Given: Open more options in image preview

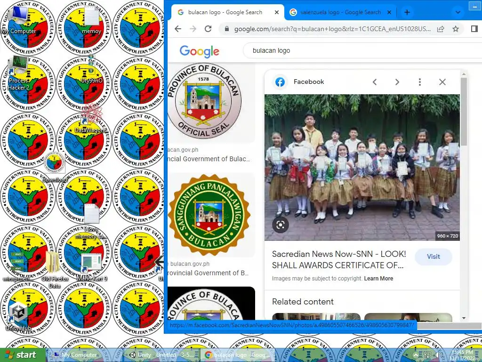Looking at the screenshot, I should click(x=419, y=82).
